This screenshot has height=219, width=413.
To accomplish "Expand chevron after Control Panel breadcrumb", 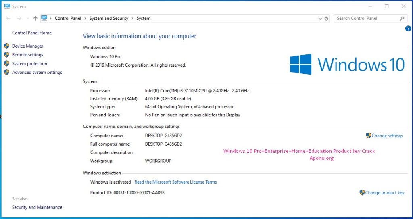I will (86, 19).
